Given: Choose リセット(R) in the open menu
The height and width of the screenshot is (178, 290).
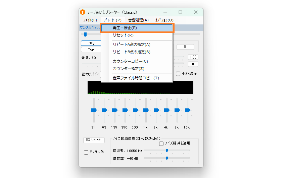Looking at the screenshot, I should coord(123,35).
